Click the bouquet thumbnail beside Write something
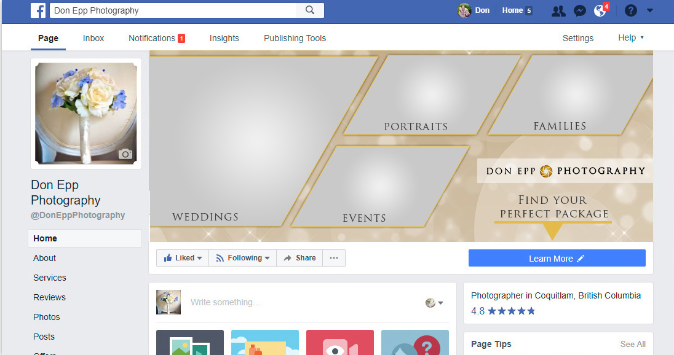Screen dimensions: 674x355 click(x=168, y=302)
